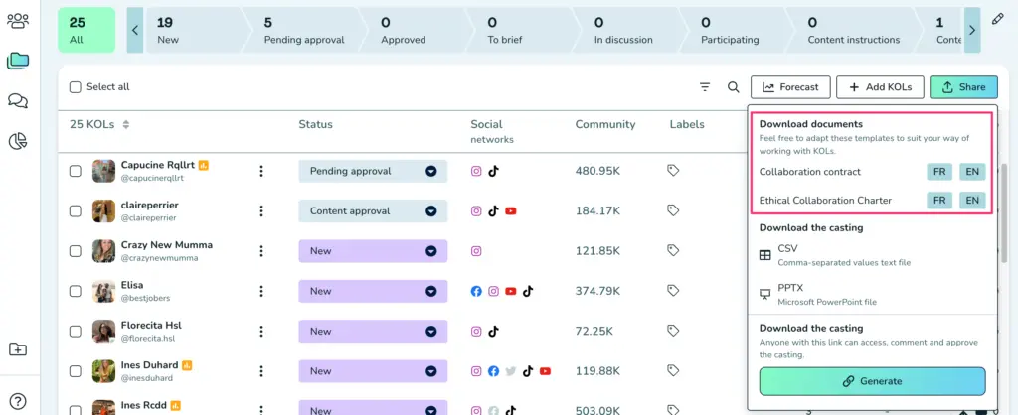The width and height of the screenshot is (1018, 415).
Task: Select the To brief stage tab
Action: [x=521, y=30]
